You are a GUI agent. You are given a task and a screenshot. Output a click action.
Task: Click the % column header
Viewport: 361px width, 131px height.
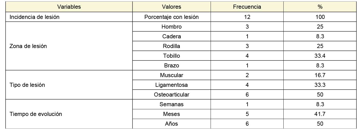pyautogui.click(x=320, y=7)
